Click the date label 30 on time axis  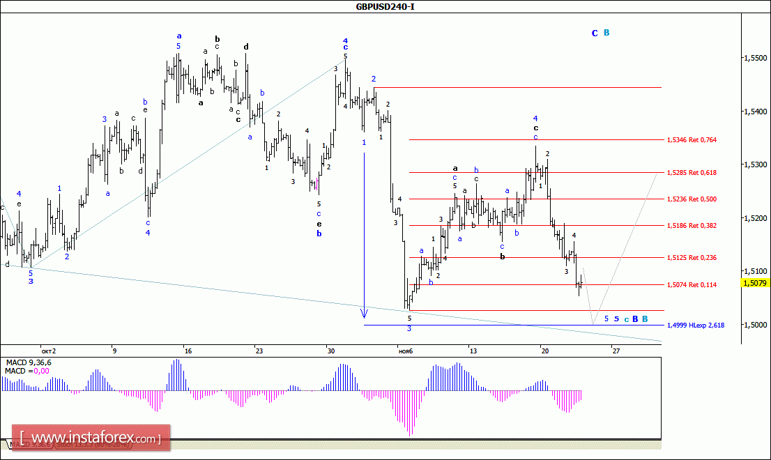point(331,351)
